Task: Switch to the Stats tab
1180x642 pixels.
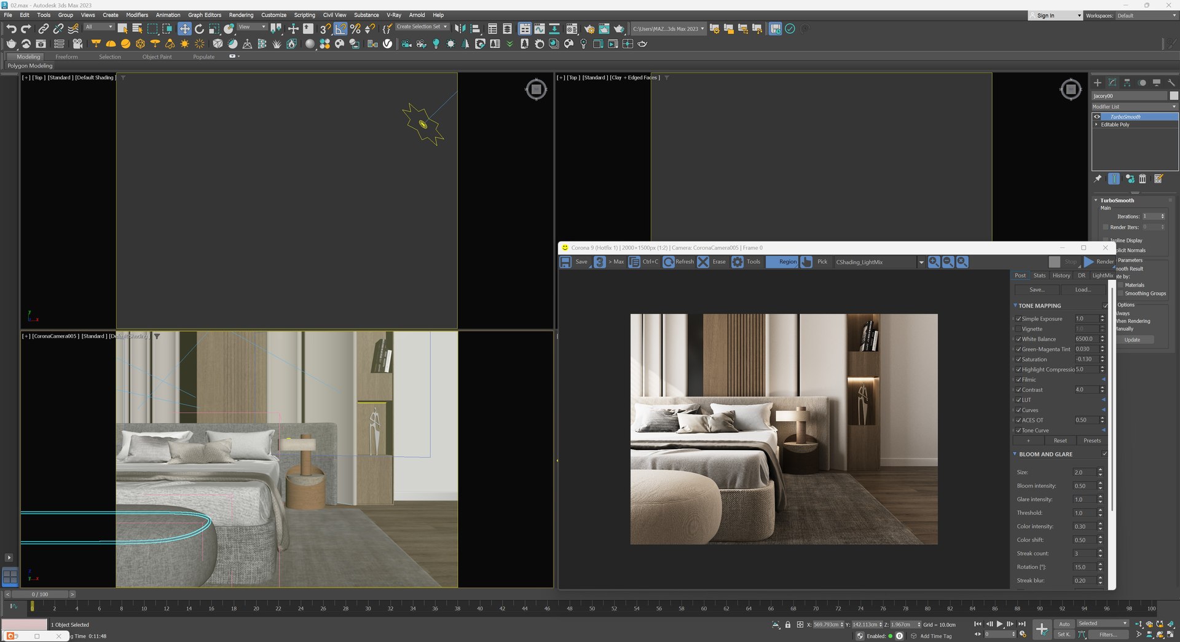Action: 1039,275
